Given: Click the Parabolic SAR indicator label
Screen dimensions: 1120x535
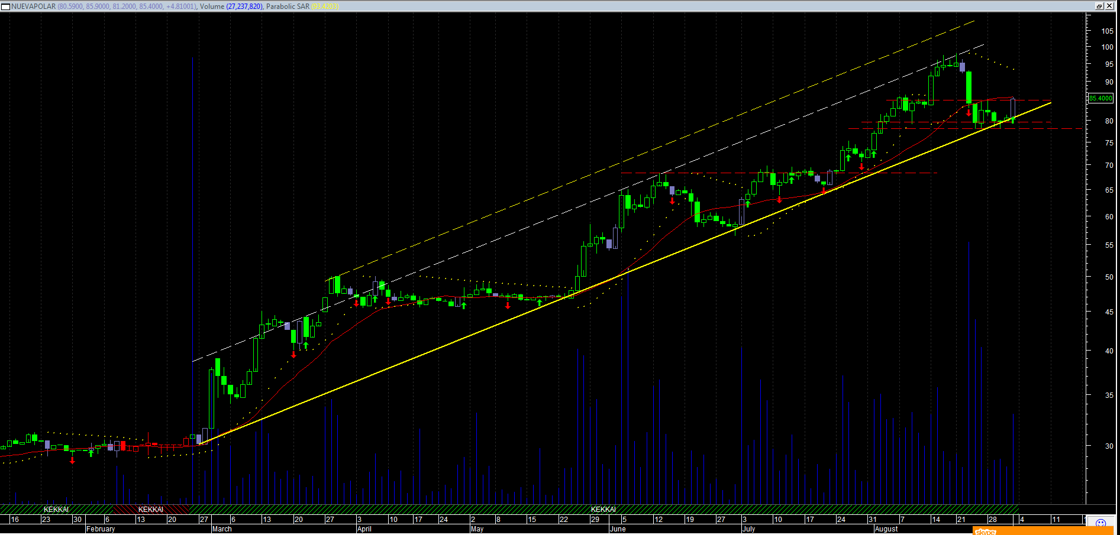Looking at the screenshot, I should (x=288, y=7).
